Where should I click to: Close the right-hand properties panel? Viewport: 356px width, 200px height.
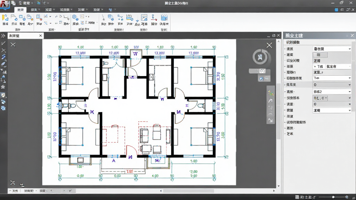point(352,36)
